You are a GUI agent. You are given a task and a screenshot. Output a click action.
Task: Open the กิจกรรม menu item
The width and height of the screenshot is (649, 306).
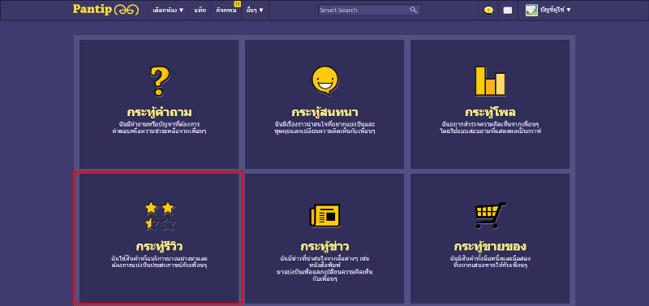tap(226, 10)
